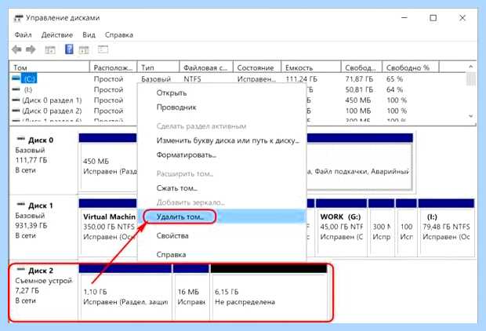The height and width of the screenshot is (331, 486).
Task: Sort by Состояние column header
Action: [x=257, y=67]
